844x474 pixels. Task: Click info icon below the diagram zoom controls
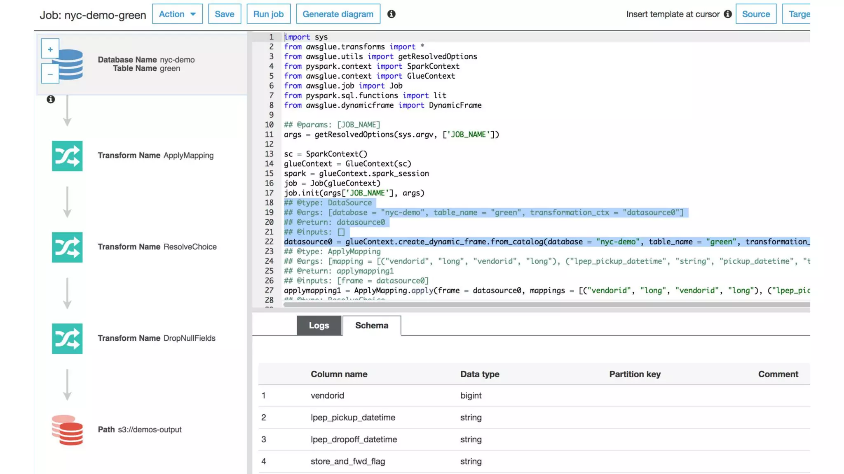tap(51, 99)
